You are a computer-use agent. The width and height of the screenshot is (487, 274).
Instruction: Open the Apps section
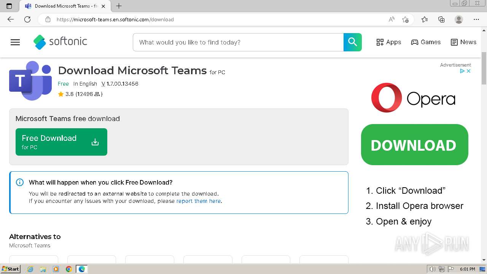click(x=388, y=42)
